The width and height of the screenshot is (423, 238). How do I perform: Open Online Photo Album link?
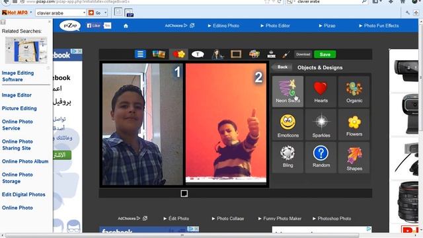coord(25,161)
